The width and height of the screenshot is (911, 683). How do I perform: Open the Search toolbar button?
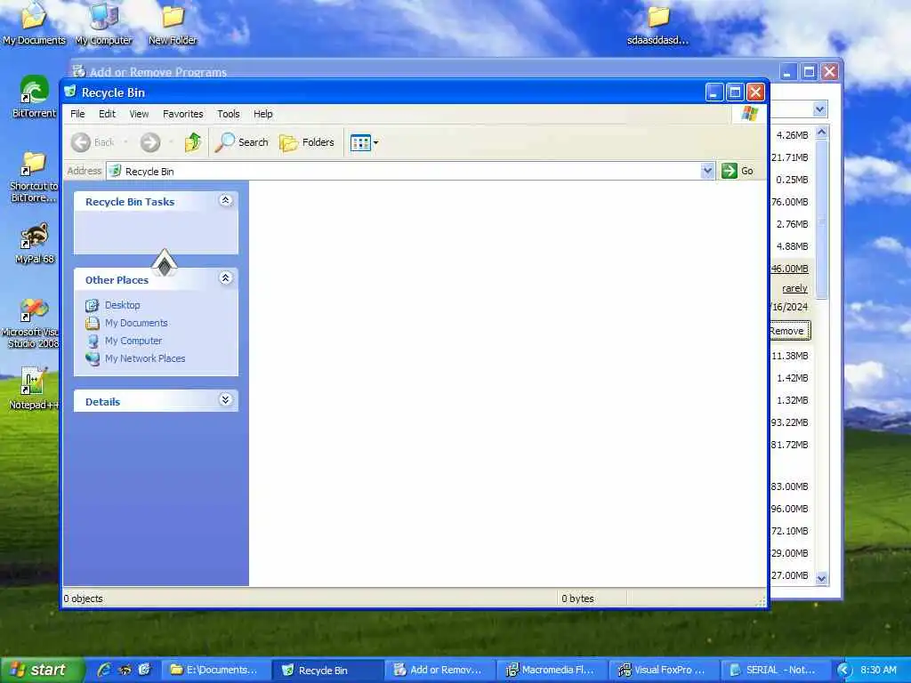click(x=242, y=142)
